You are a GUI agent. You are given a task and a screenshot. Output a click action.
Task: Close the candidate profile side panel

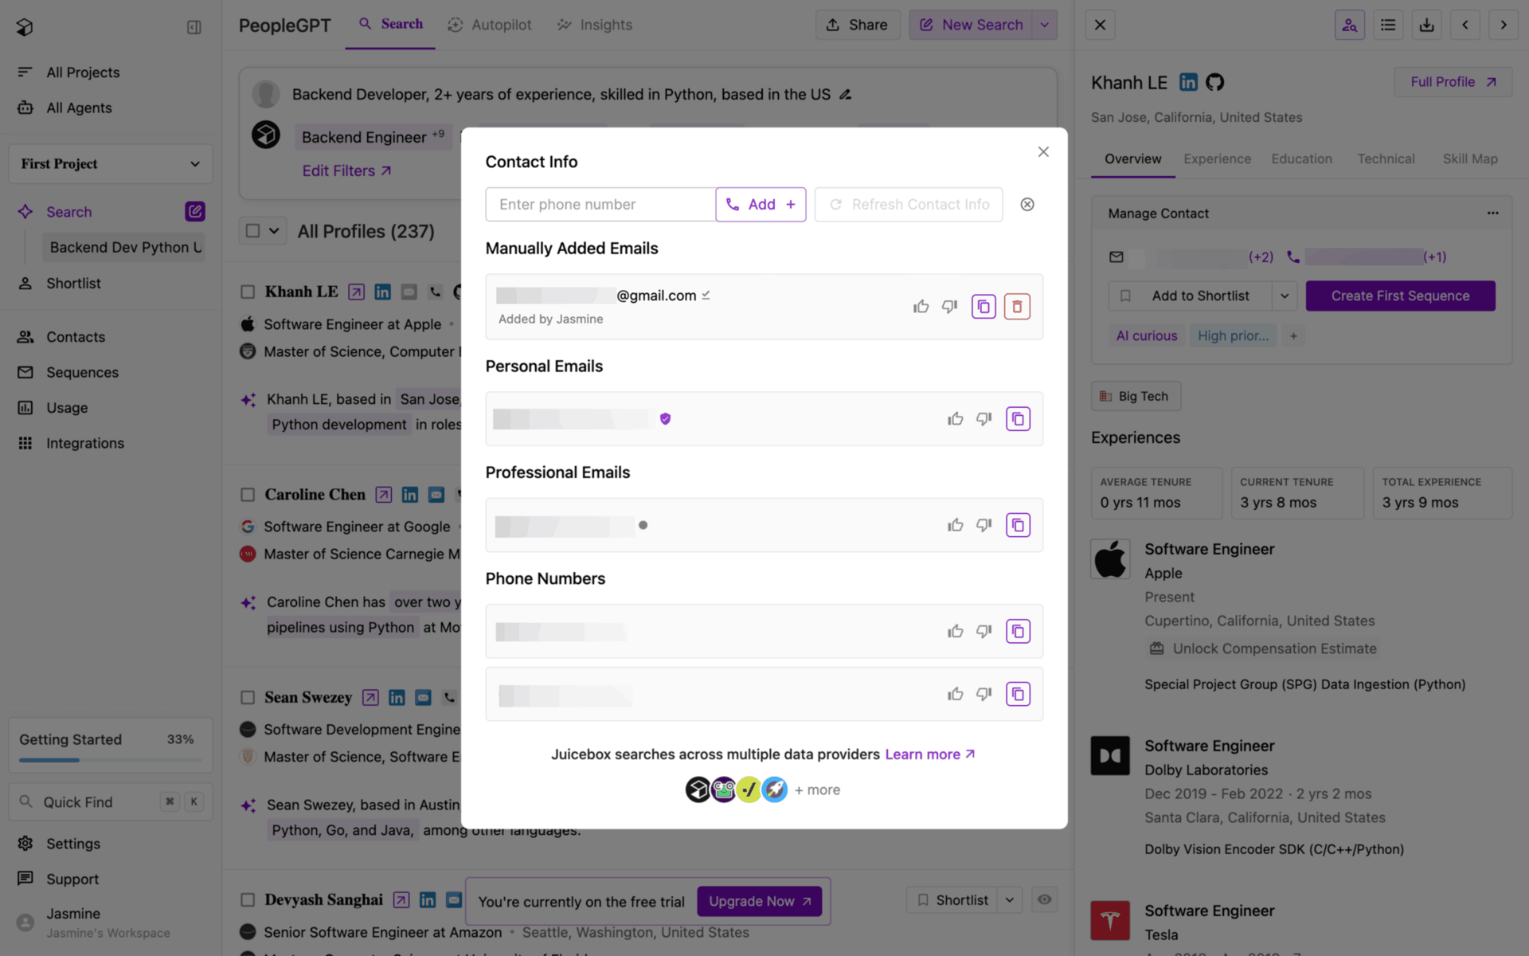[x=1100, y=25]
